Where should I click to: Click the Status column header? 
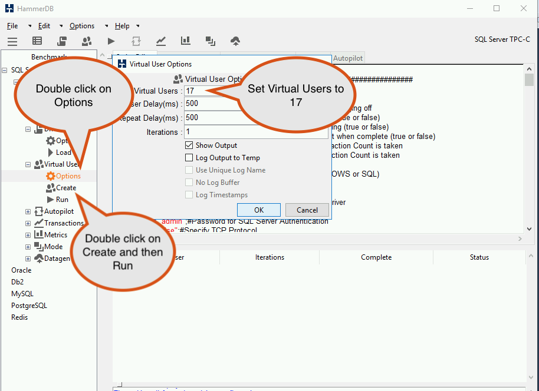(479, 257)
